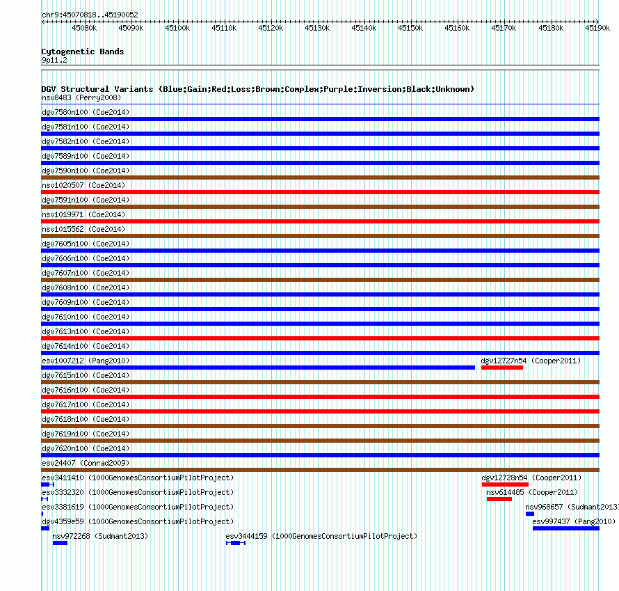Click the dgv7610n100 (Coe2014) label

coord(86,317)
